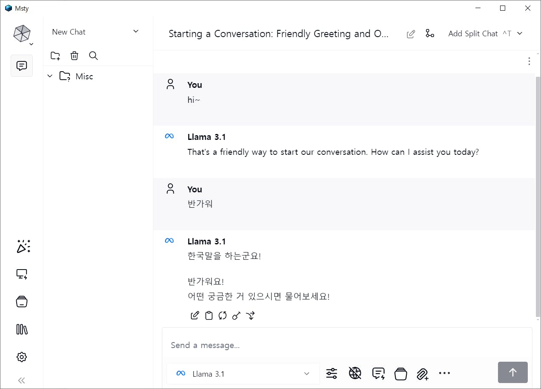Click the trash delete chats icon

coord(74,55)
